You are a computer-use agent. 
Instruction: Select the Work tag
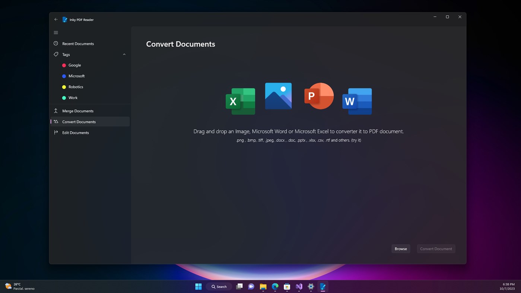73,98
